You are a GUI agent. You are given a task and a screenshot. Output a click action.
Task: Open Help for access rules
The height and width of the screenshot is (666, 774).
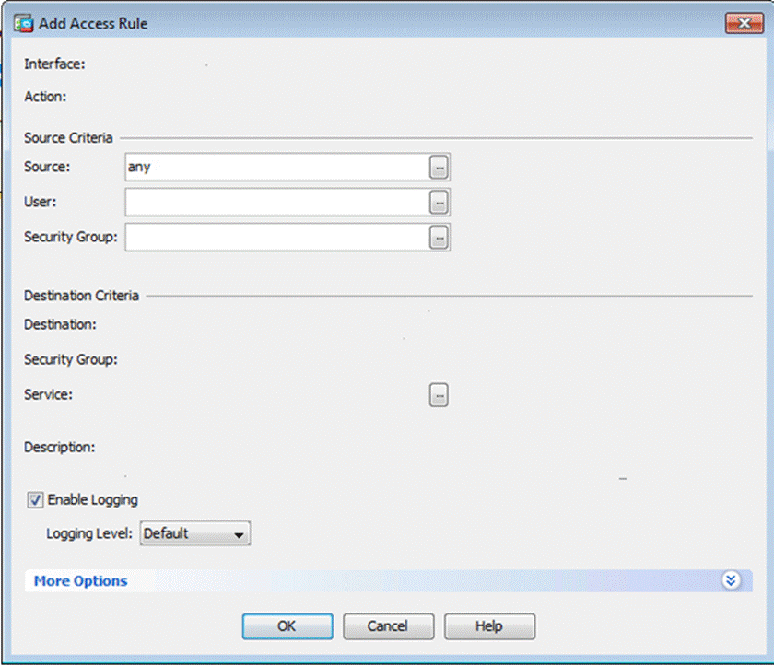point(489,626)
